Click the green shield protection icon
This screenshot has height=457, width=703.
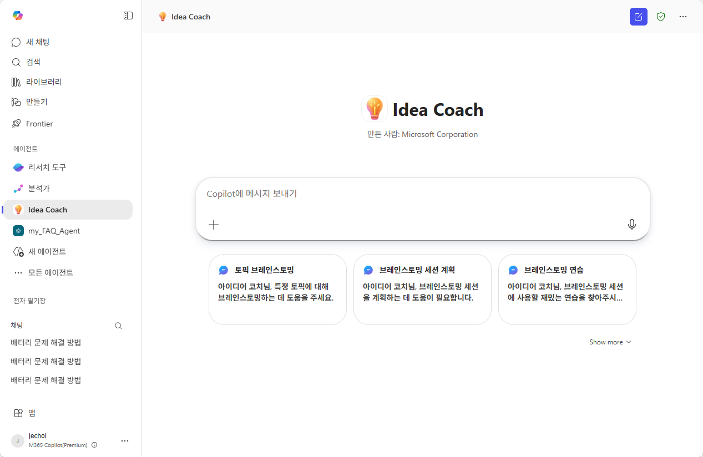point(661,17)
